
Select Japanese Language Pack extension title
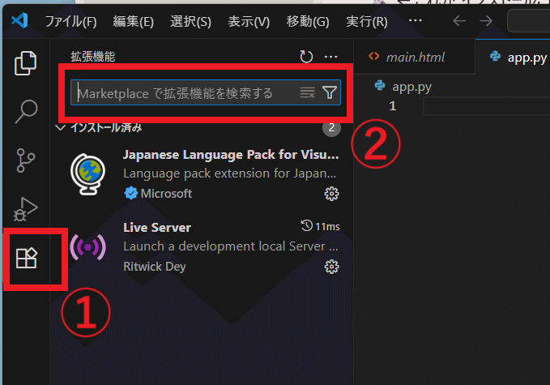[231, 155]
